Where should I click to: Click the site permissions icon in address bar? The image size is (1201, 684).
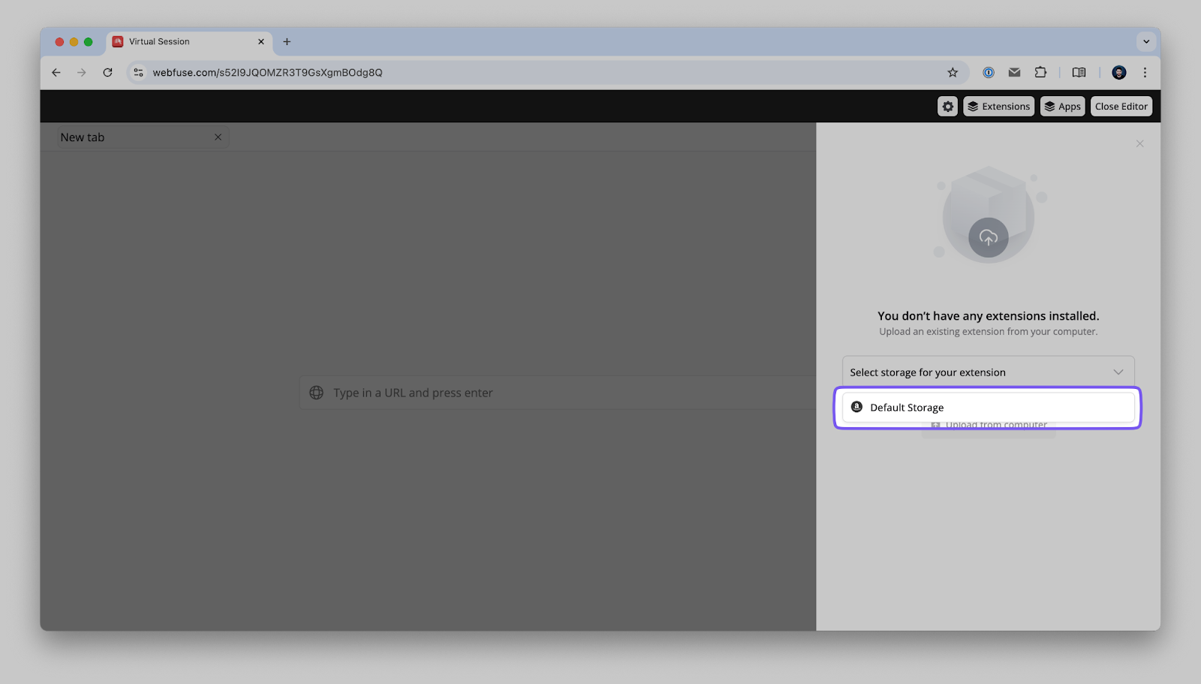pyautogui.click(x=138, y=72)
